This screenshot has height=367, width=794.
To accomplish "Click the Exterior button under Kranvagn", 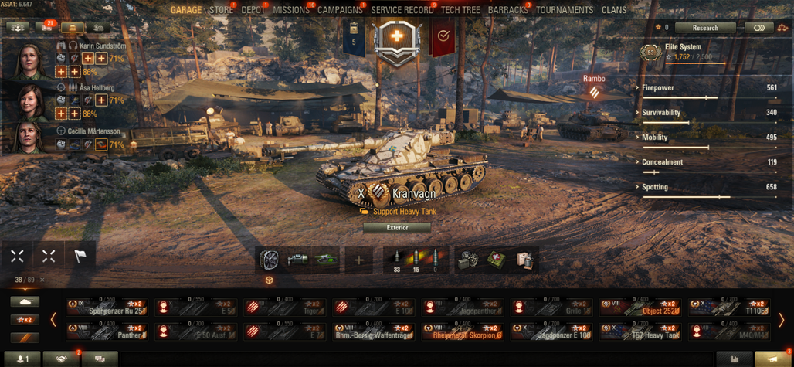I will pyautogui.click(x=397, y=228).
